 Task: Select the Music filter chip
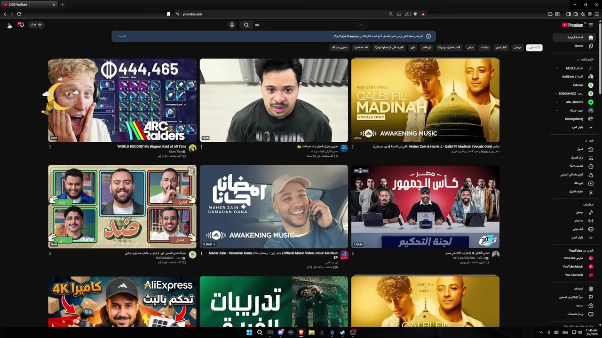coord(517,47)
